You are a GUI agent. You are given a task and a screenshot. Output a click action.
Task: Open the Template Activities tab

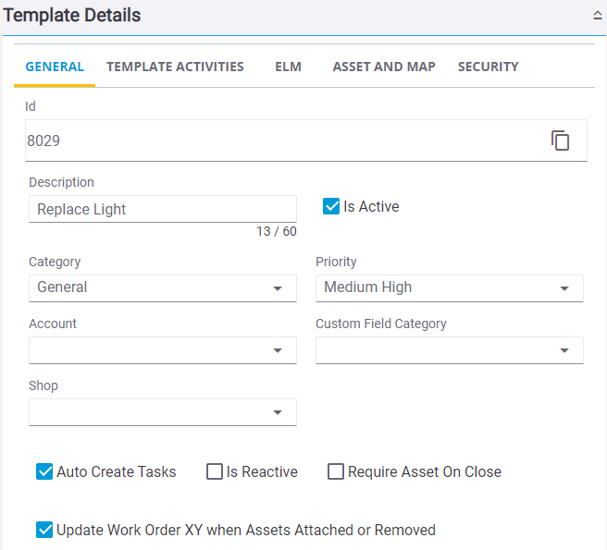click(x=175, y=67)
